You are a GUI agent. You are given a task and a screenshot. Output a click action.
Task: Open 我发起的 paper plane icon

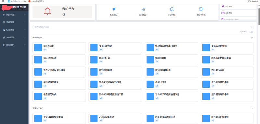[x=114, y=9]
